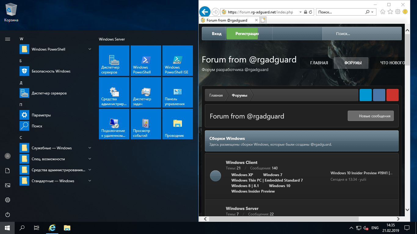417x234 pixels.
Task: Open a new tab in Internet Explorer
Action: [x=263, y=20]
